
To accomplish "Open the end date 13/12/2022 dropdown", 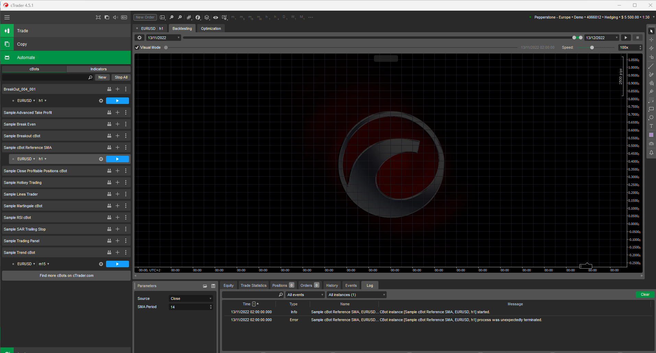I will point(602,38).
